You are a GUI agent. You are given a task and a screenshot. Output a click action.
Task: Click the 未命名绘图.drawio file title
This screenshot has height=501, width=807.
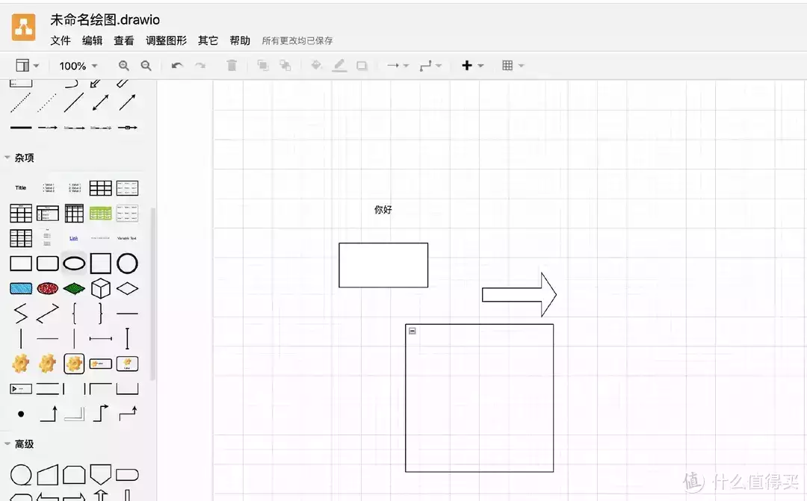pos(105,19)
